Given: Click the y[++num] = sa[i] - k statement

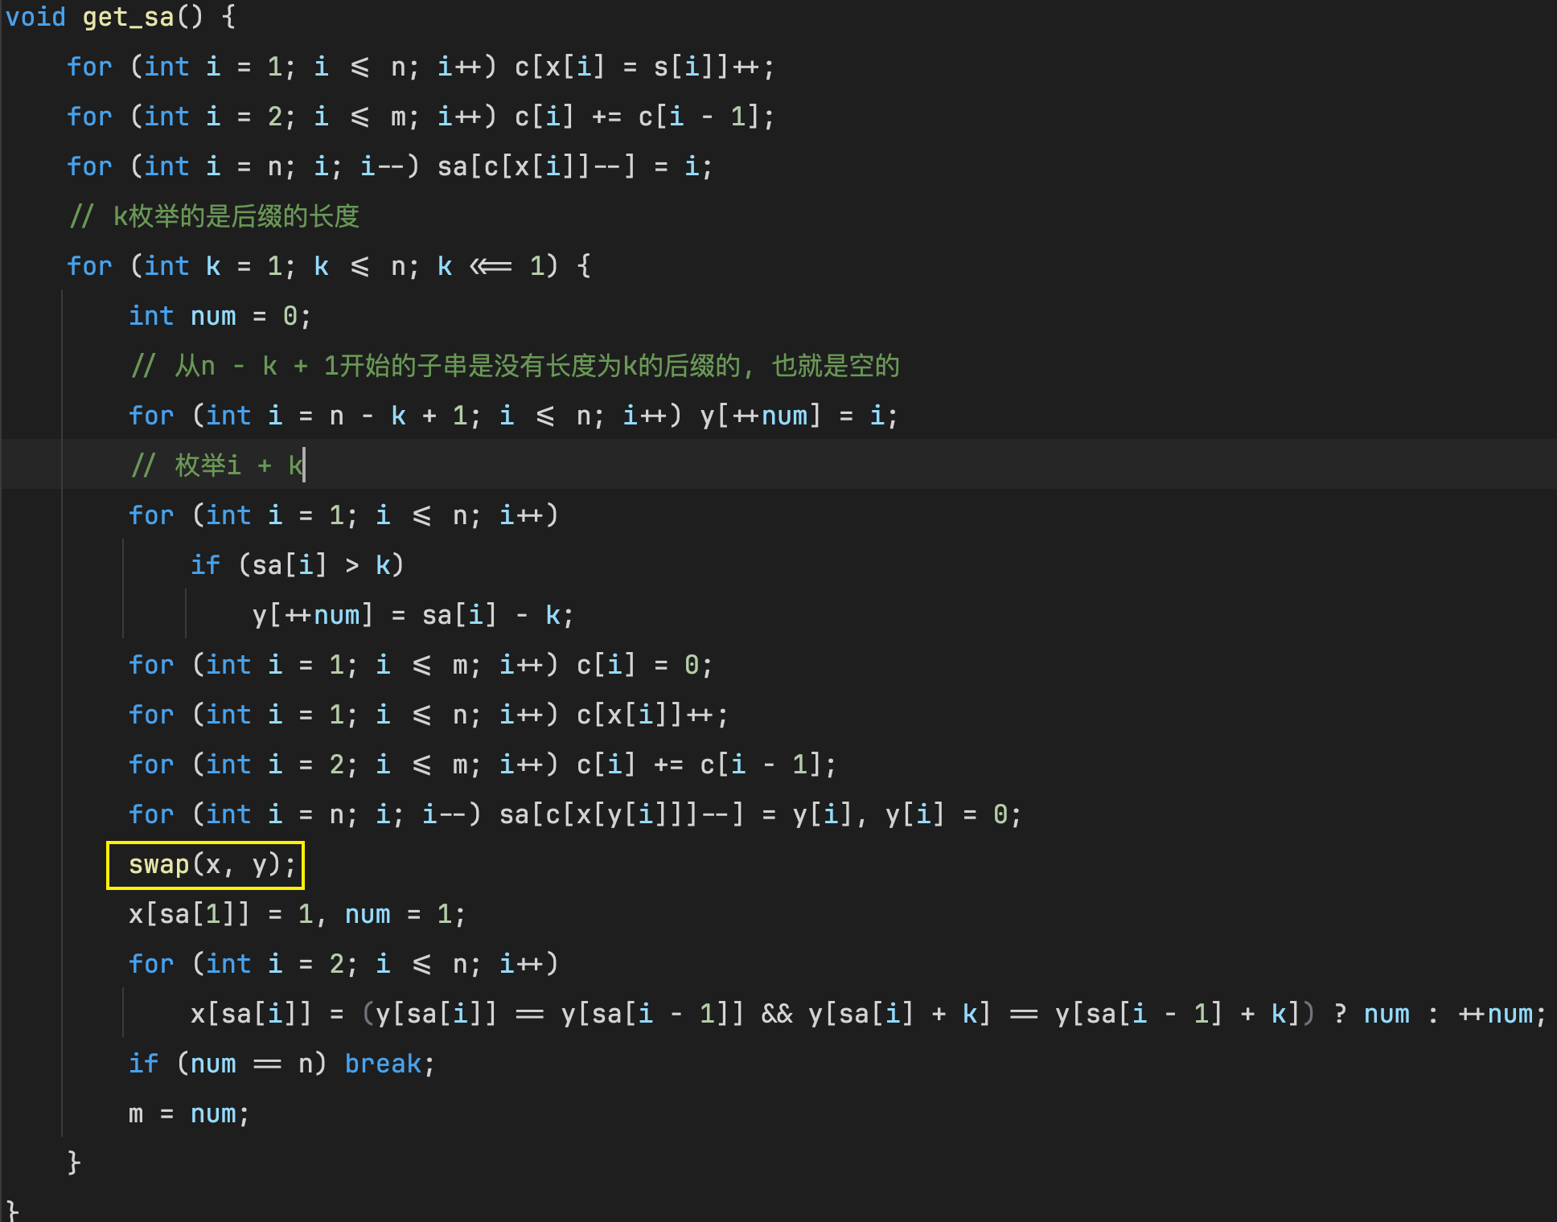Looking at the screenshot, I should coord(413,615).
